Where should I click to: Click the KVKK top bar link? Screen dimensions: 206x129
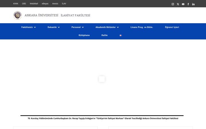click(x=16, y=3)
